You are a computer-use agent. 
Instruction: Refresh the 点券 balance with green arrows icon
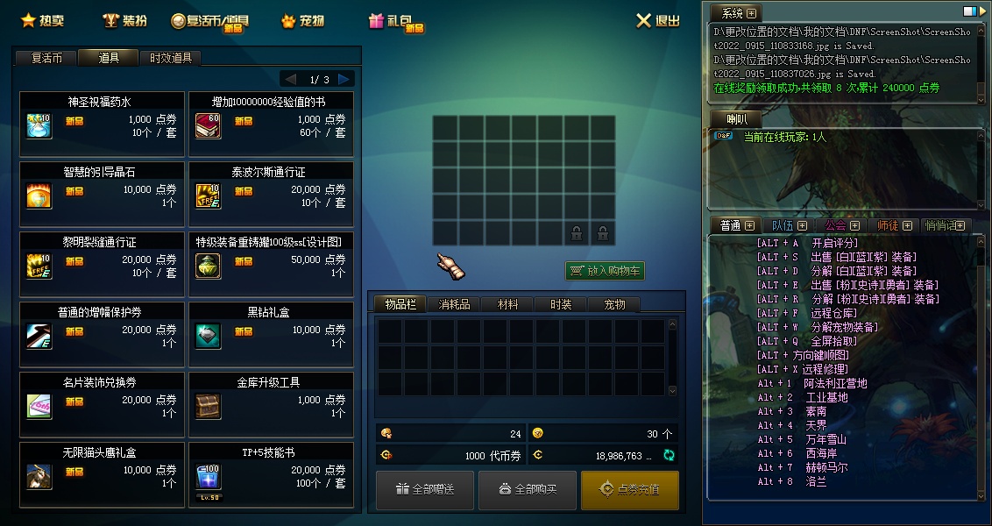tap(669, 454)
